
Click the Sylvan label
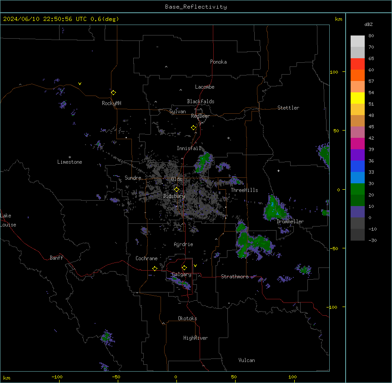177,111
